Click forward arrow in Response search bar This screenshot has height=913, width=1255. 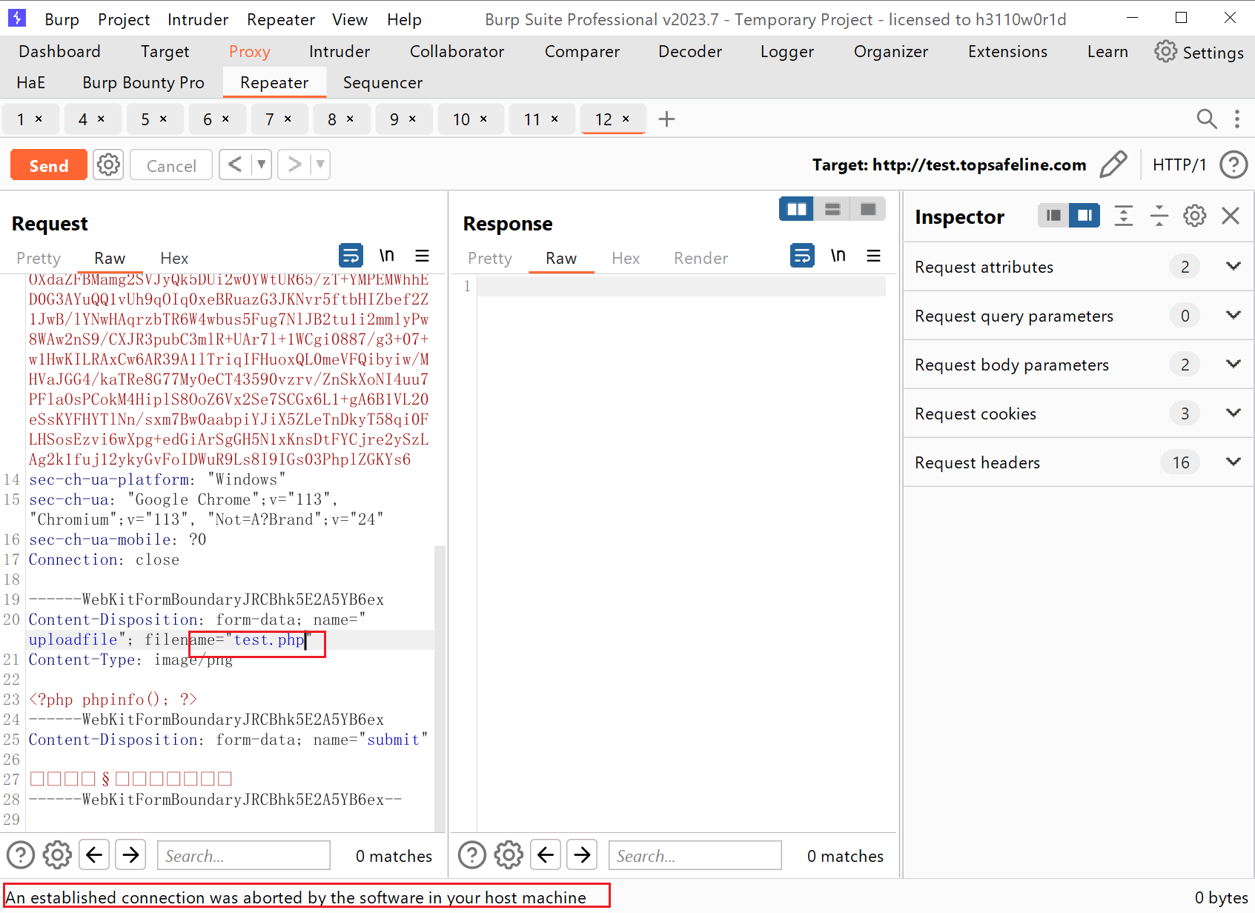pos(582,855)
